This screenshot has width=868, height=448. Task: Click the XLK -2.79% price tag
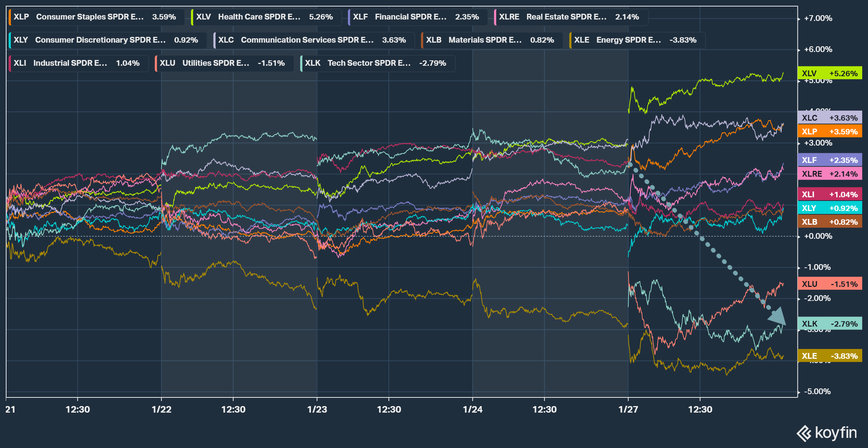click(830, 324)
